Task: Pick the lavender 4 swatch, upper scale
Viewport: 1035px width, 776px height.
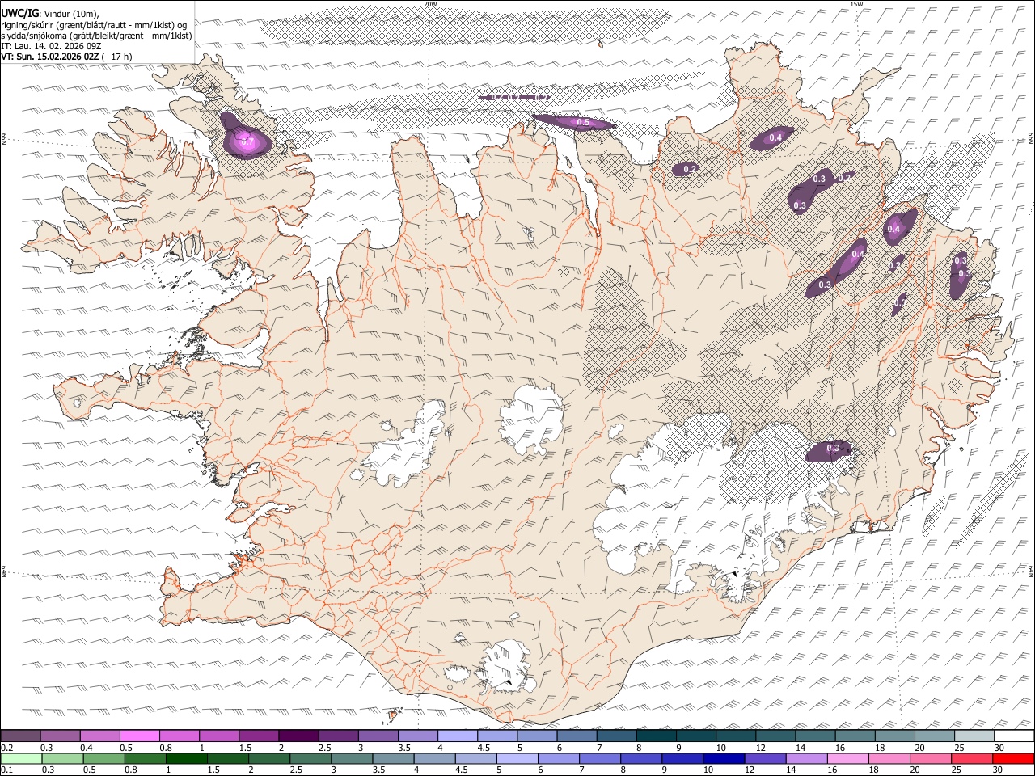Action: click(x=458, y=736)
